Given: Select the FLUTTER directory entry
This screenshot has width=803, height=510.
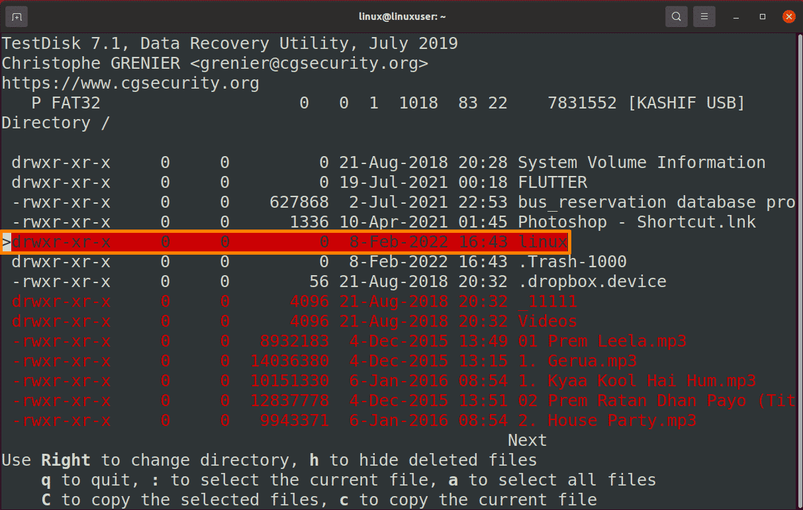Looking at the screenshot, I should click(299, 183).
